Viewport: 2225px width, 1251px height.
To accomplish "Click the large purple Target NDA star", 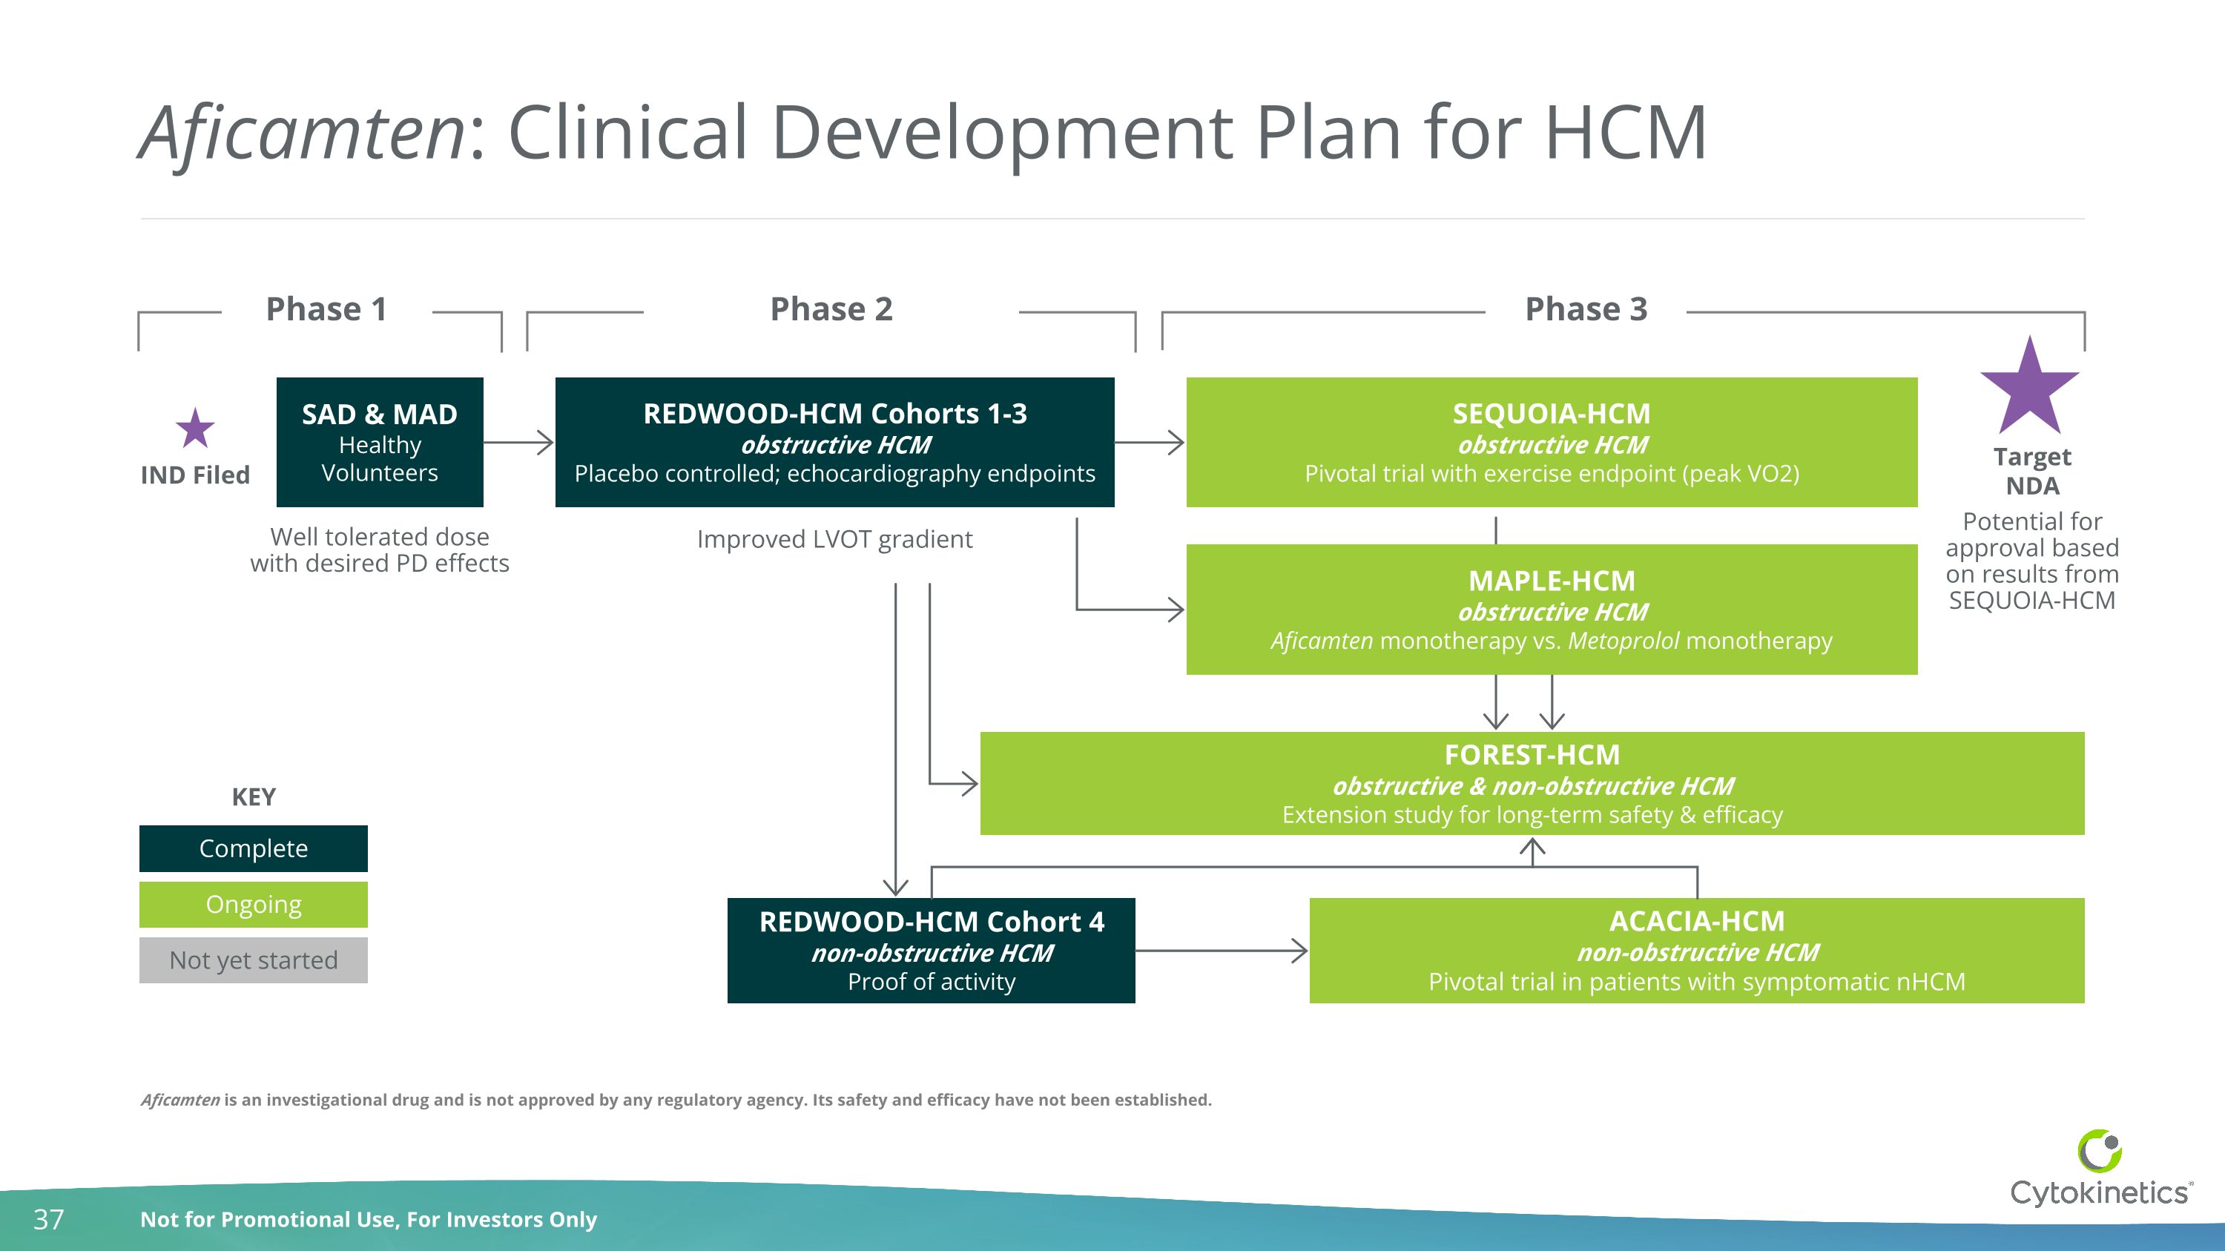I will point(2029,390).
